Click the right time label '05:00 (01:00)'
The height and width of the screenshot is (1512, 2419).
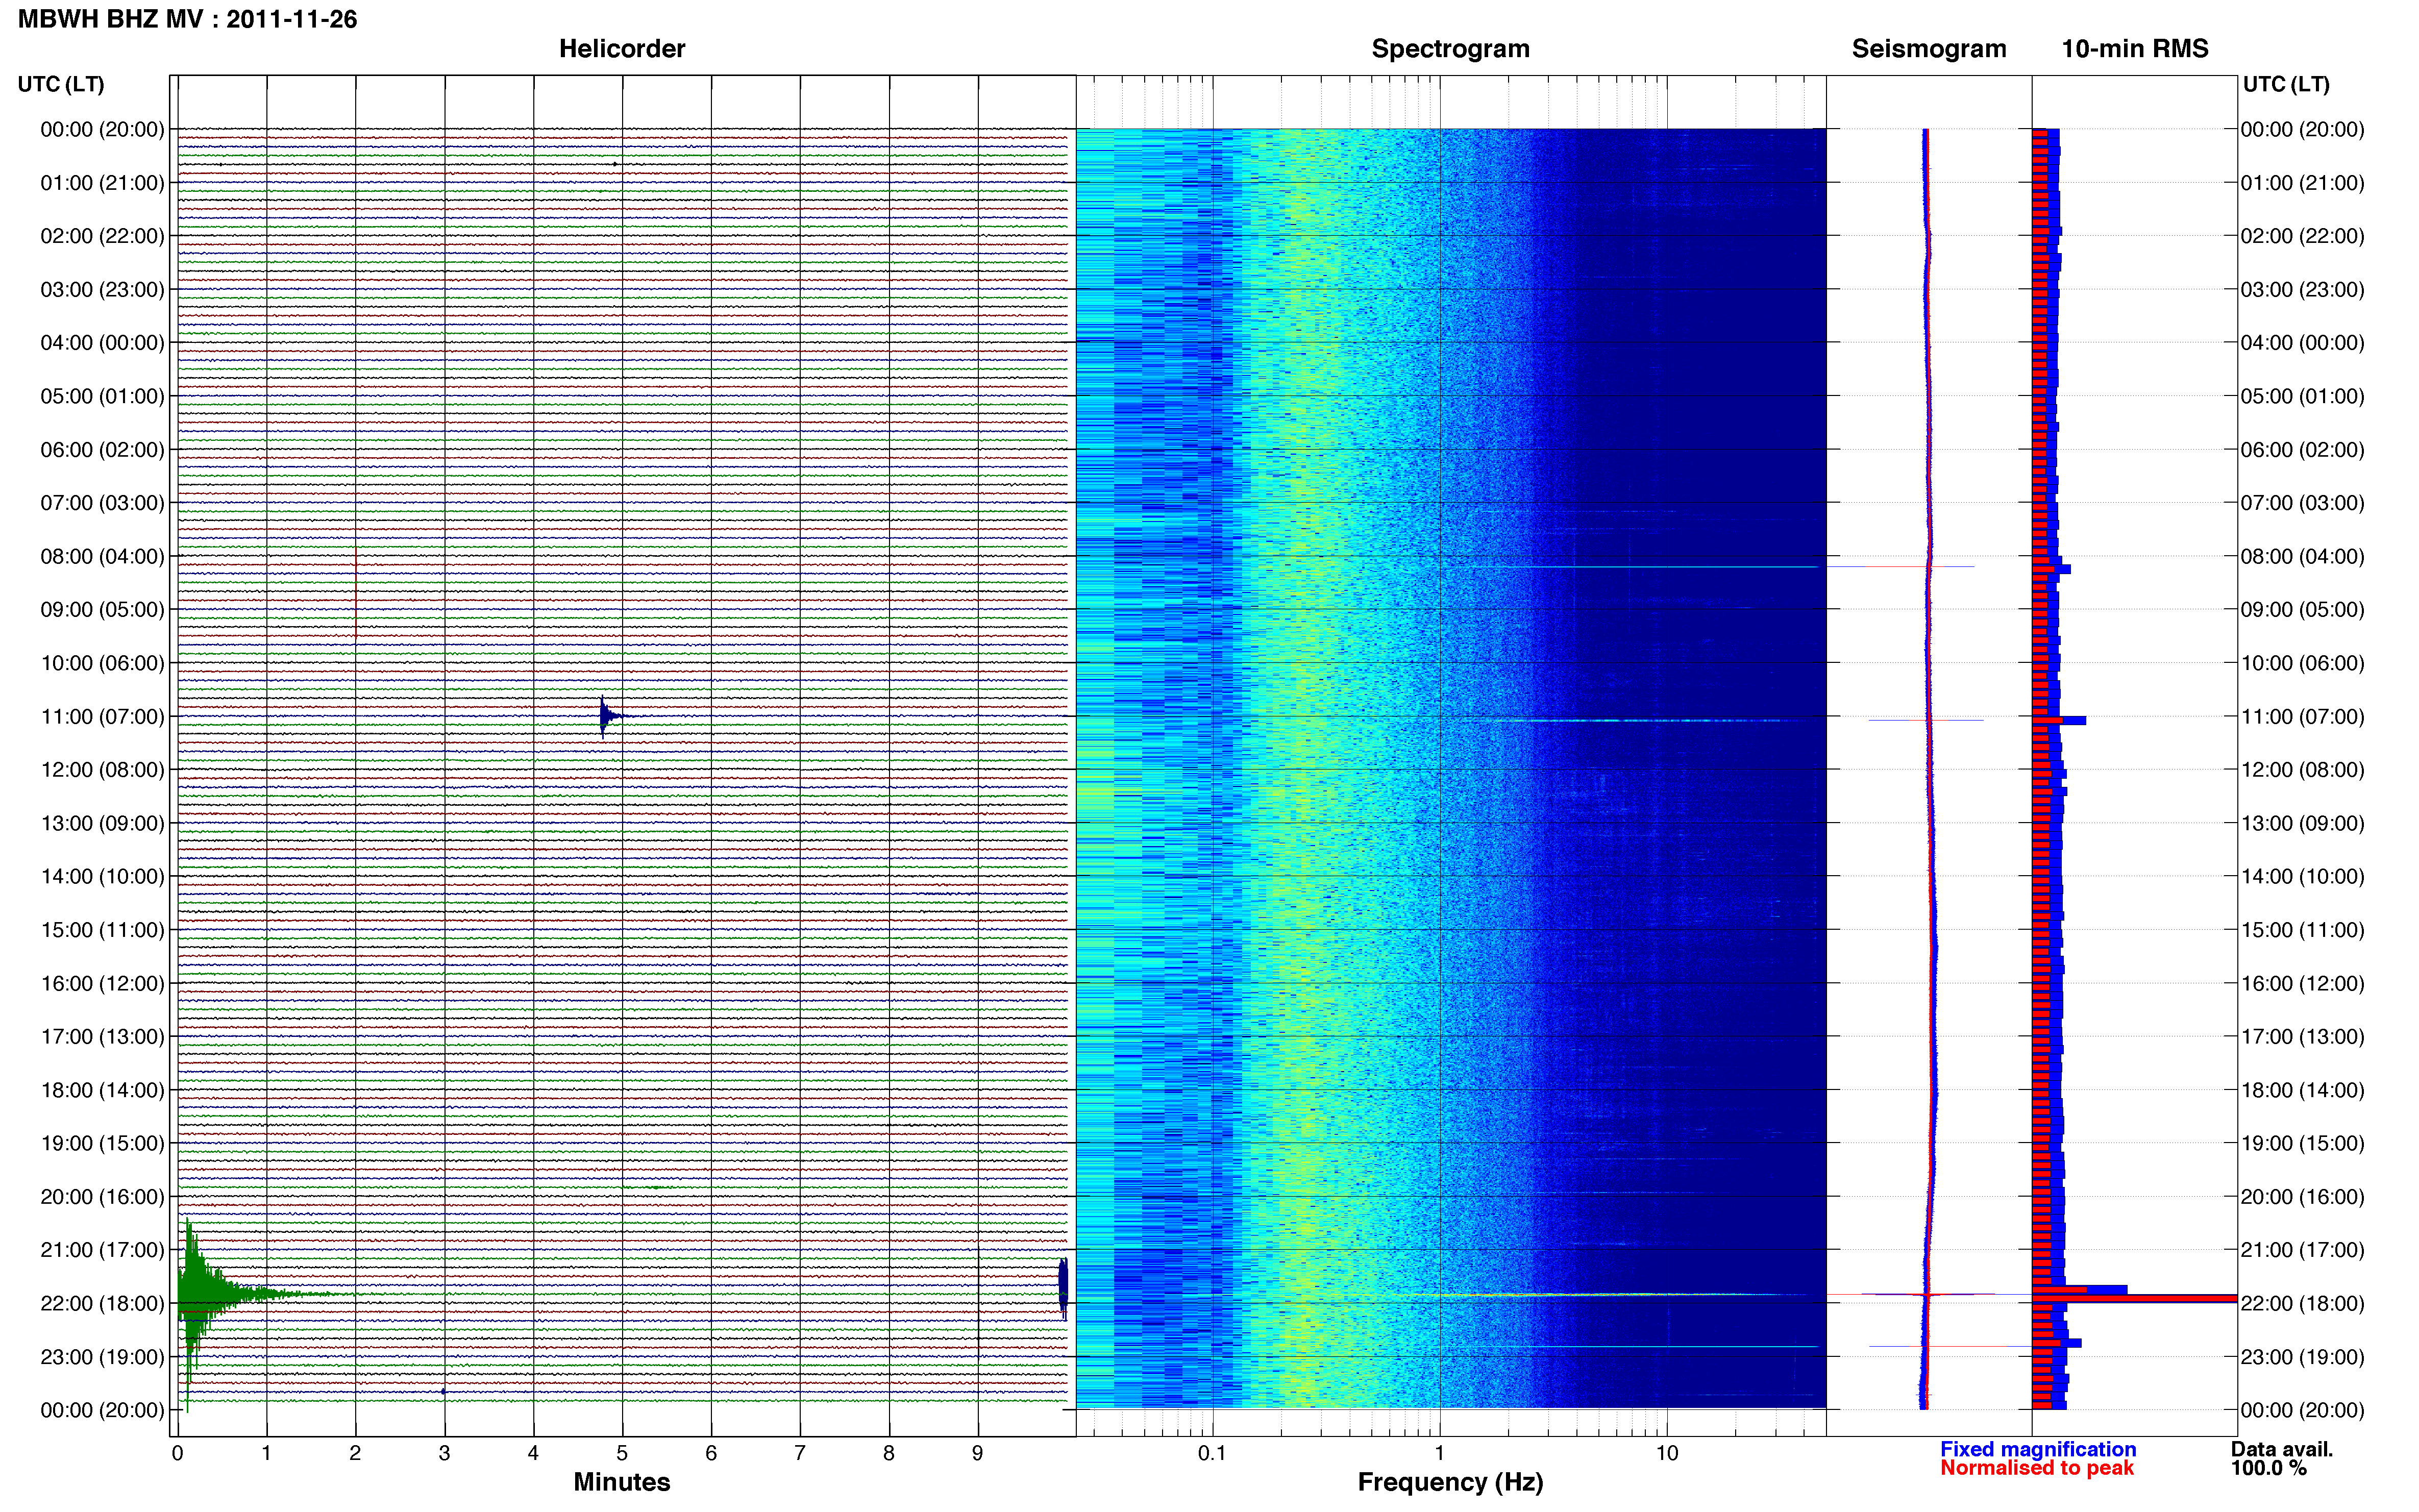tap(2302, 396)
